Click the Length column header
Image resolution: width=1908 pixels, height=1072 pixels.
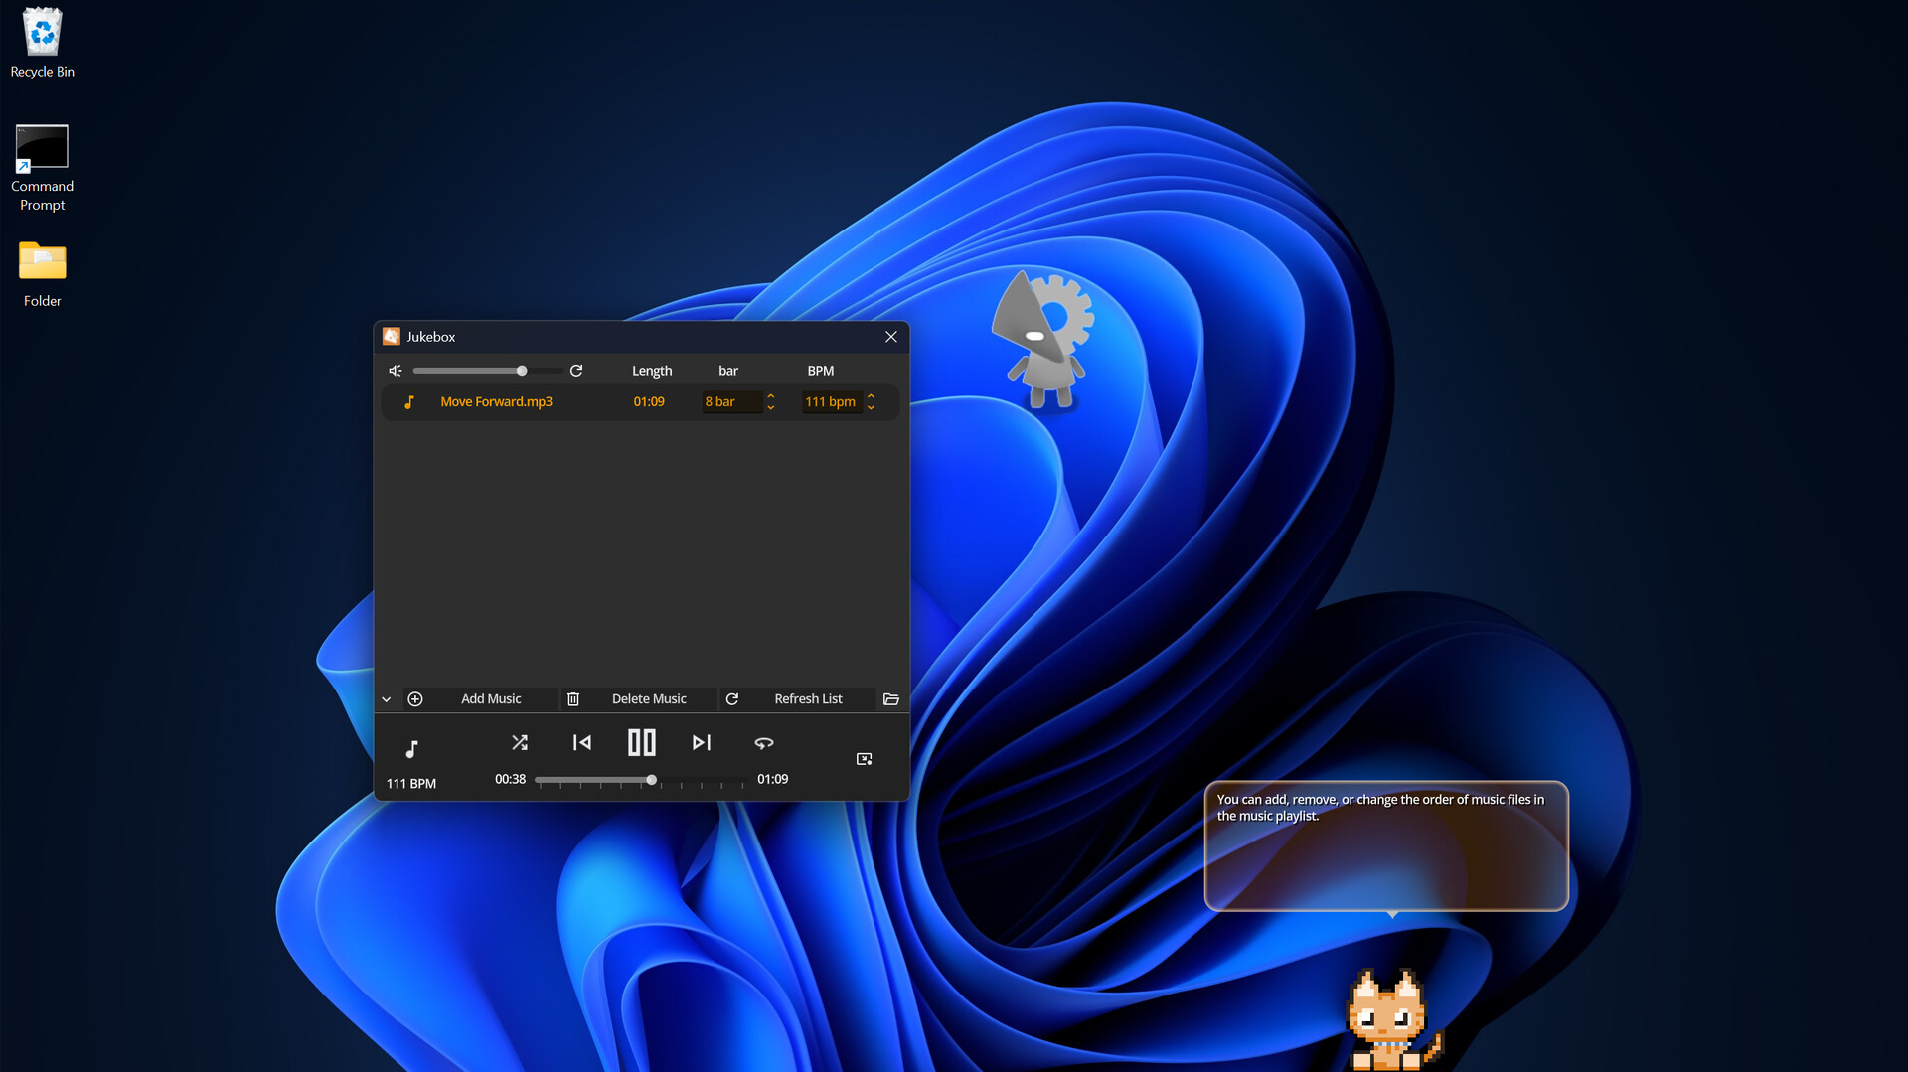pos(652,371)
